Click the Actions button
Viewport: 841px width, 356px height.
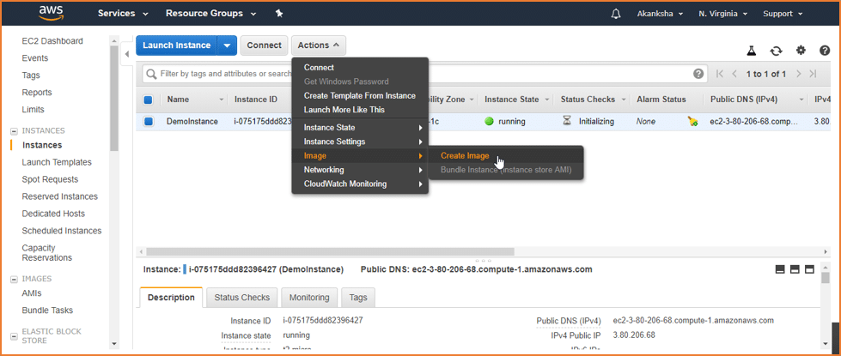pos(319,45)
